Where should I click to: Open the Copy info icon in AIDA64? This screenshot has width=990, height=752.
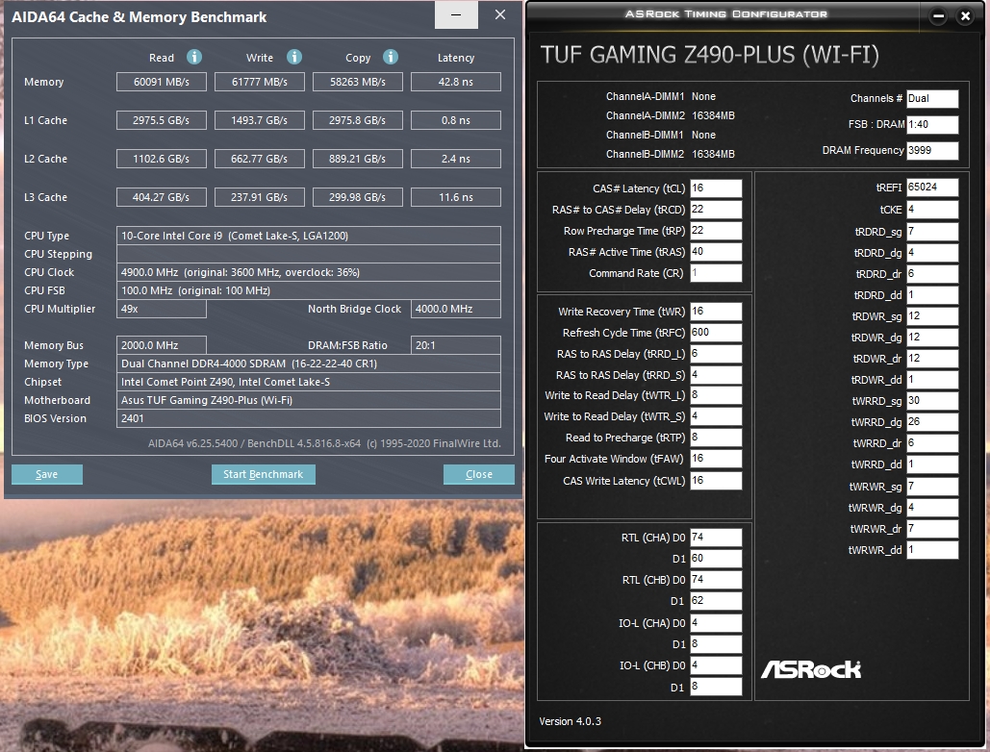click(x=391, y=57)
